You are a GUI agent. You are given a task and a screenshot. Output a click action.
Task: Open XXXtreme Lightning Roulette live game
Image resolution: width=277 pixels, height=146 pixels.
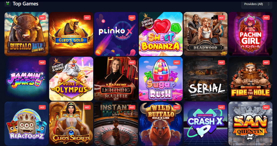pyautogui.click(x=116, y=79)
